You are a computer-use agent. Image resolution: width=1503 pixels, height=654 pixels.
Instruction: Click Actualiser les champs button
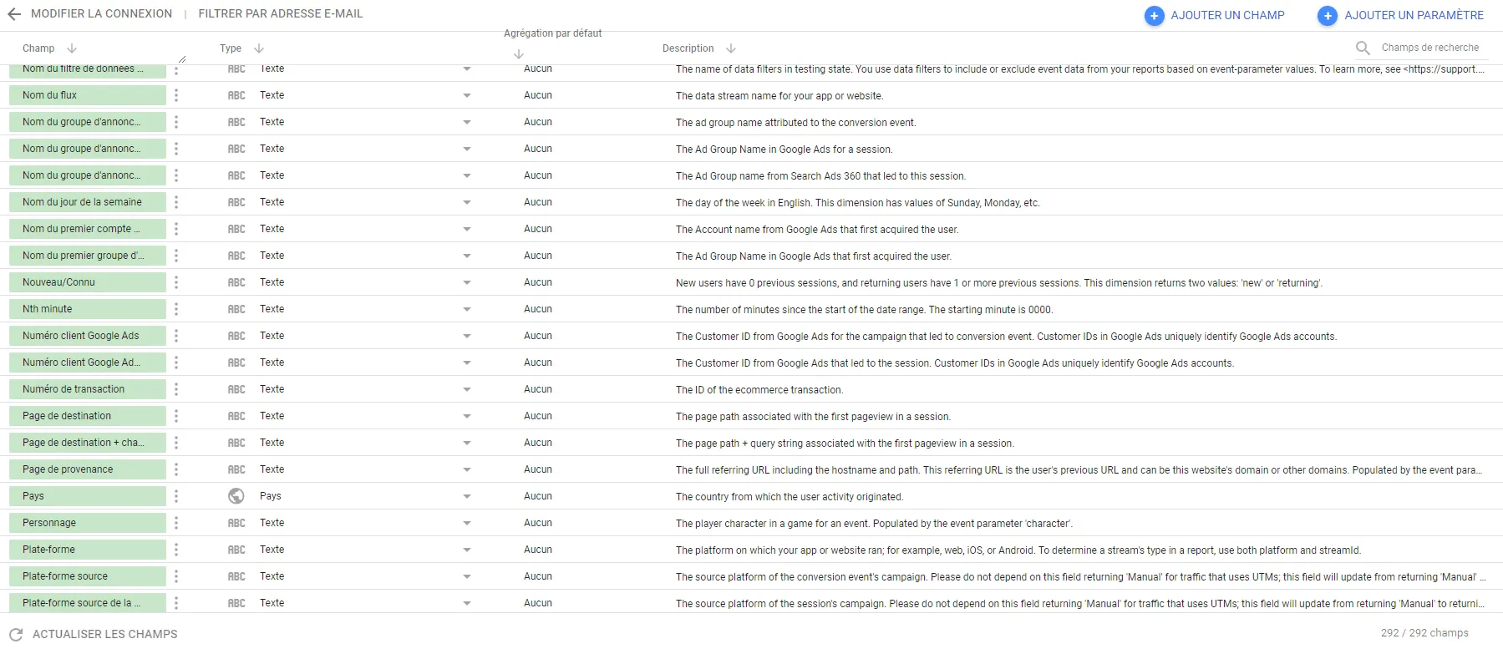click(94, 635)
